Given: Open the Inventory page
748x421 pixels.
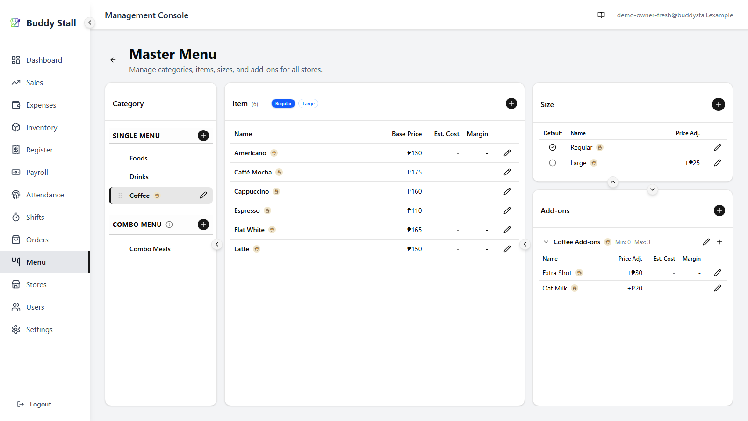Looking at the screenshot, I should point(45,127).
